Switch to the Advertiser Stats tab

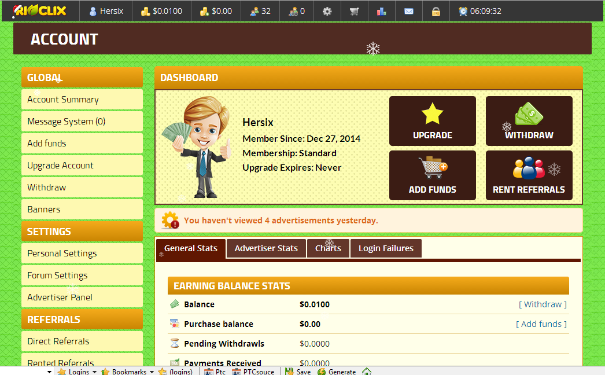[x=266, y=248]
